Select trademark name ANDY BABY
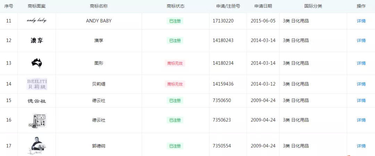The height and width of the screenshot is (156, 375). coord(99,21)
